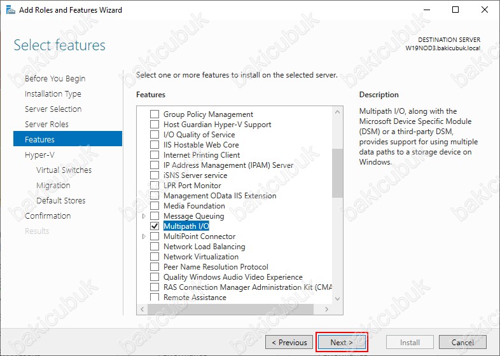
Task: Click the vertical scrollbar thumb in features list
Action: coord(337,173)
